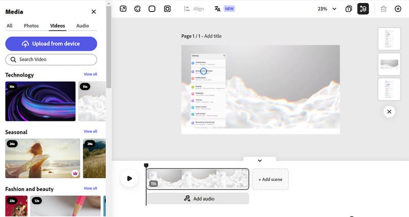This screenshot has width=409, height=217.
Task: Click the rounded square border icon
Action: (x=152, y=9)
